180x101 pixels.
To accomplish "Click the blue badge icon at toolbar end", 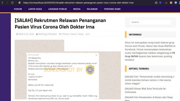I will tap(176, 3).
